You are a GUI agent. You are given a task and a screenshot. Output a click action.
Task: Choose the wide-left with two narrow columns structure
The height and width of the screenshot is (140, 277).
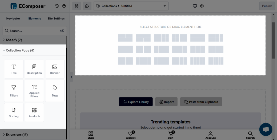pyautogui.click(x=125, y=61)
